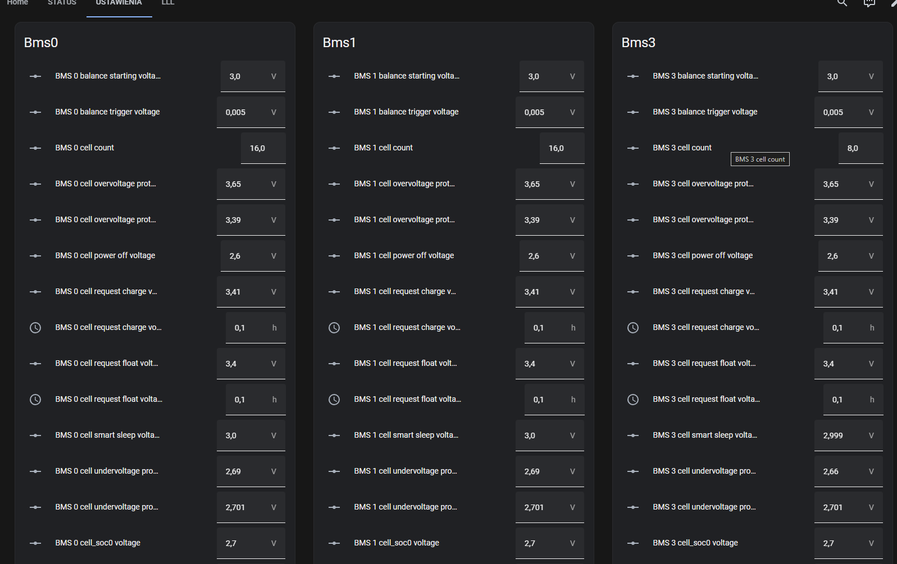Change BMS 0 cell power off voltage 2,6
This screenshot has height=564, width=897.
pyautogui.click(x=253, y=256)
